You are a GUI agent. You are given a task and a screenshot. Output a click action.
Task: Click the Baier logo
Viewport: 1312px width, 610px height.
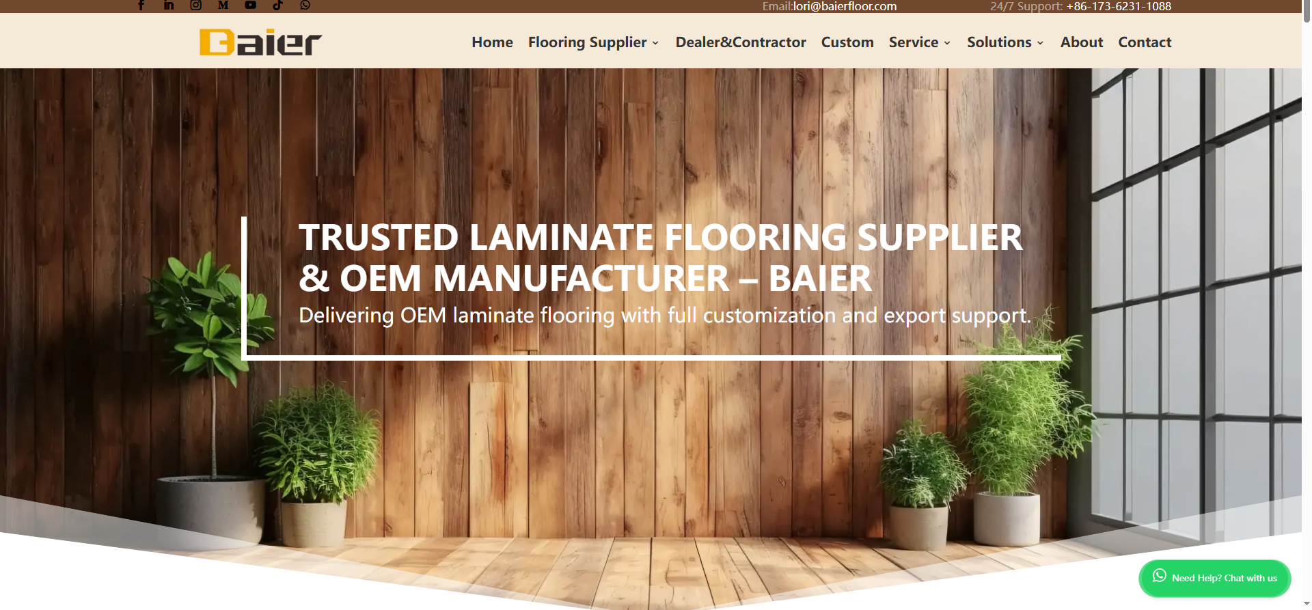coord(260,42)
